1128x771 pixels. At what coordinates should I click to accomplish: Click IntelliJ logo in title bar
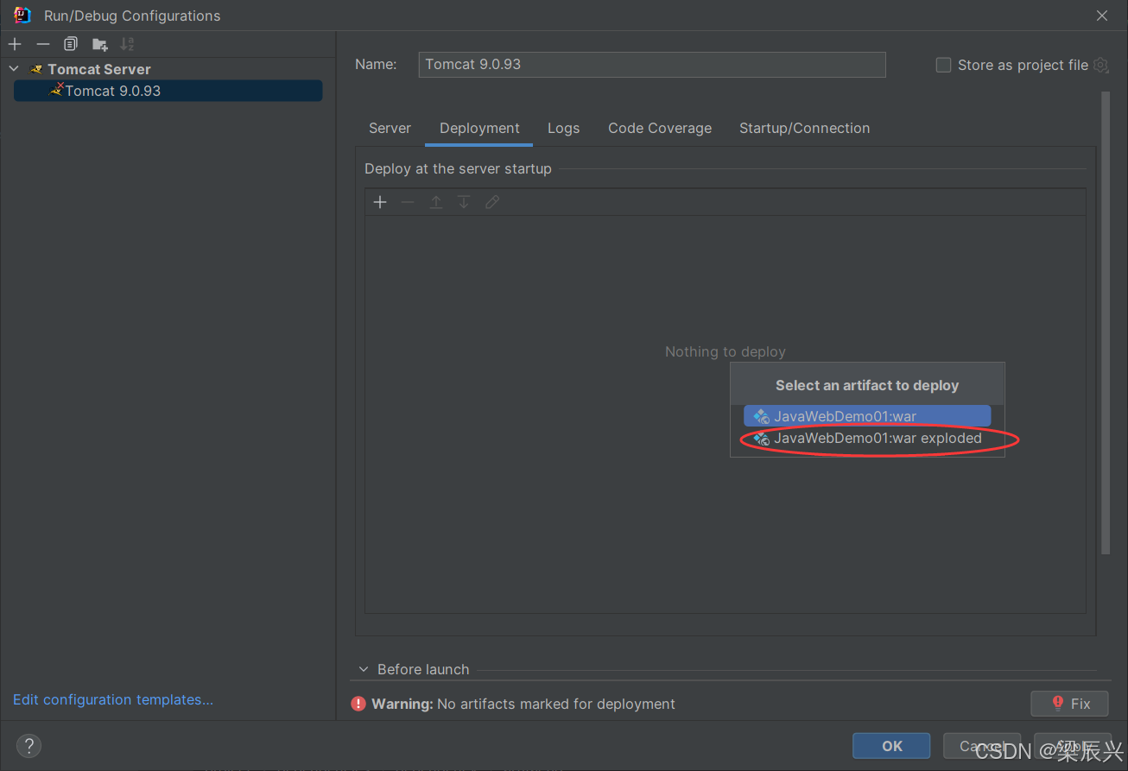[22, 16]
